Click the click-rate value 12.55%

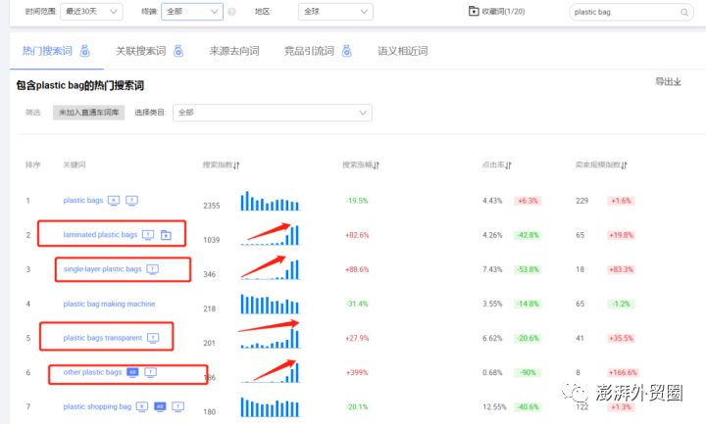[494, 407]
